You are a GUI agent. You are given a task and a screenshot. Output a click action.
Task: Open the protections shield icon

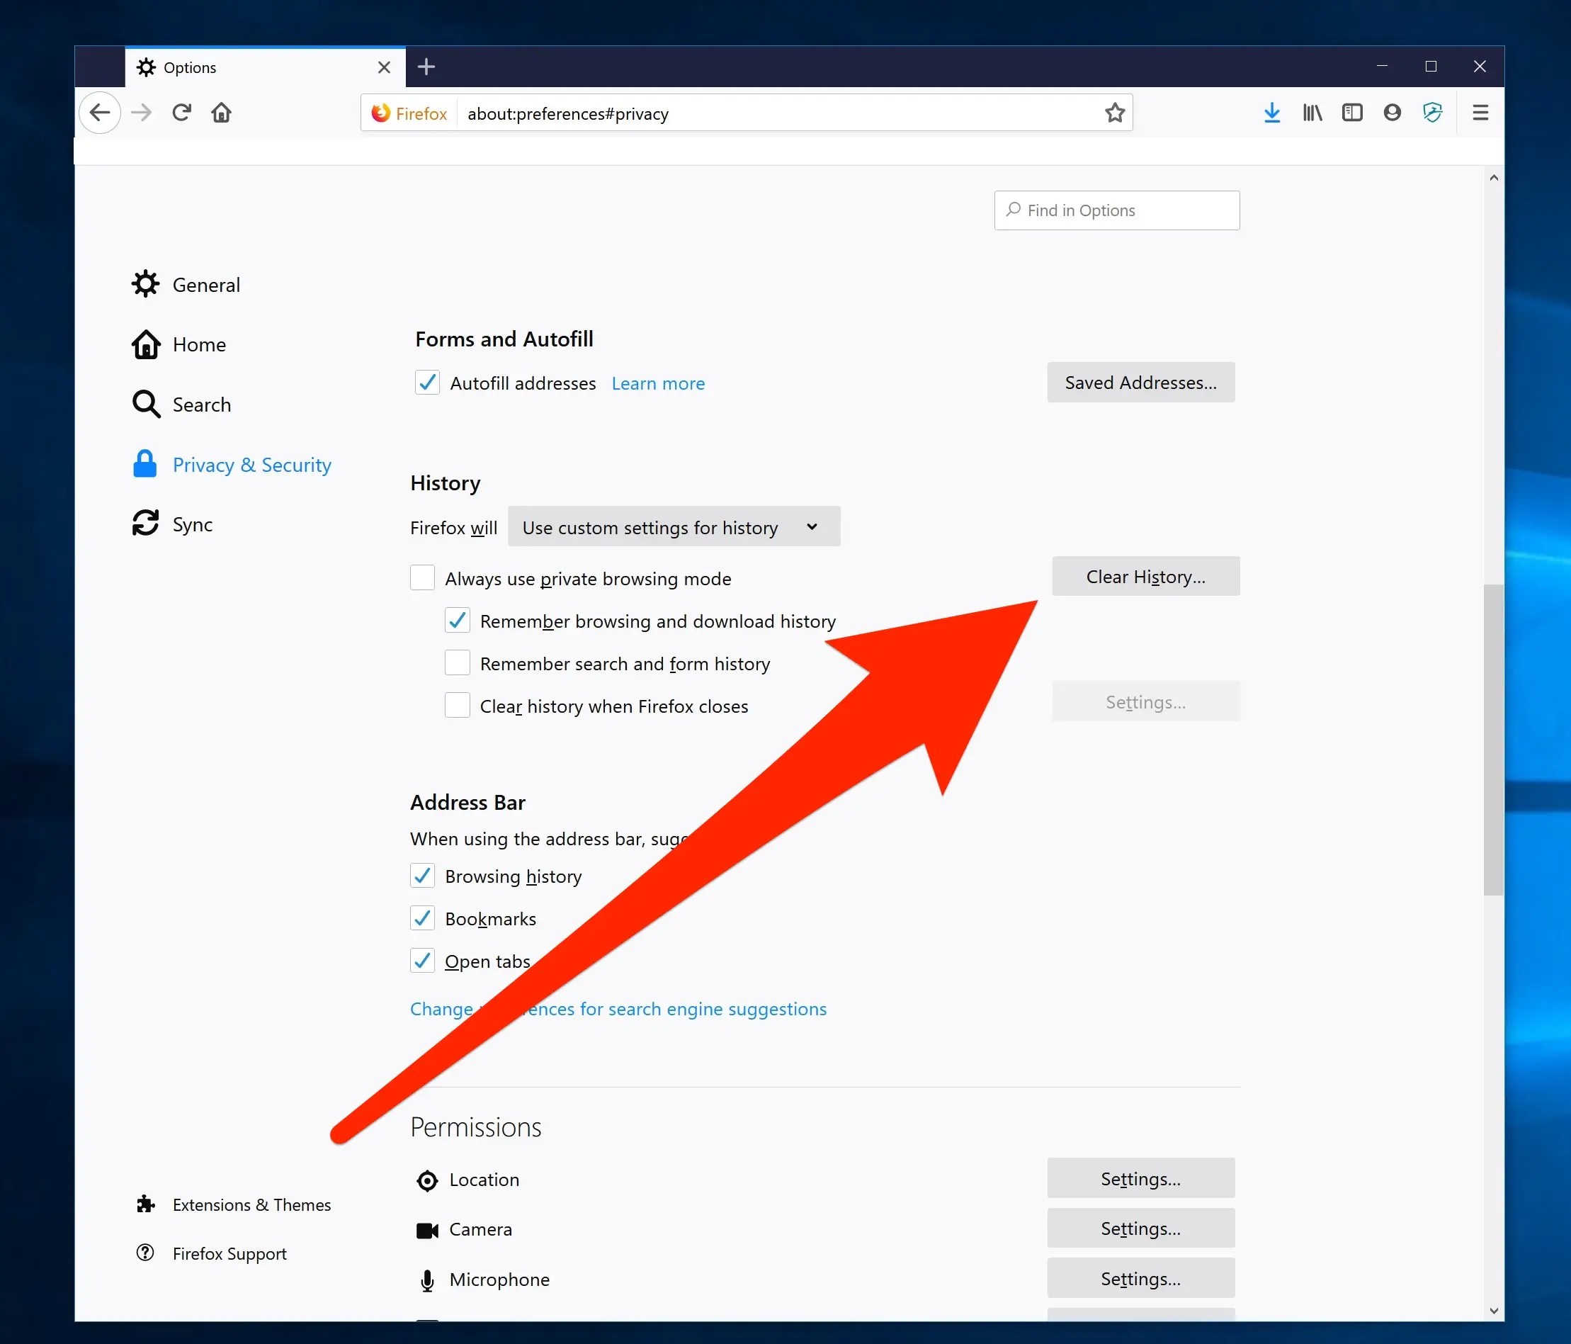[x=1433, y=112]
